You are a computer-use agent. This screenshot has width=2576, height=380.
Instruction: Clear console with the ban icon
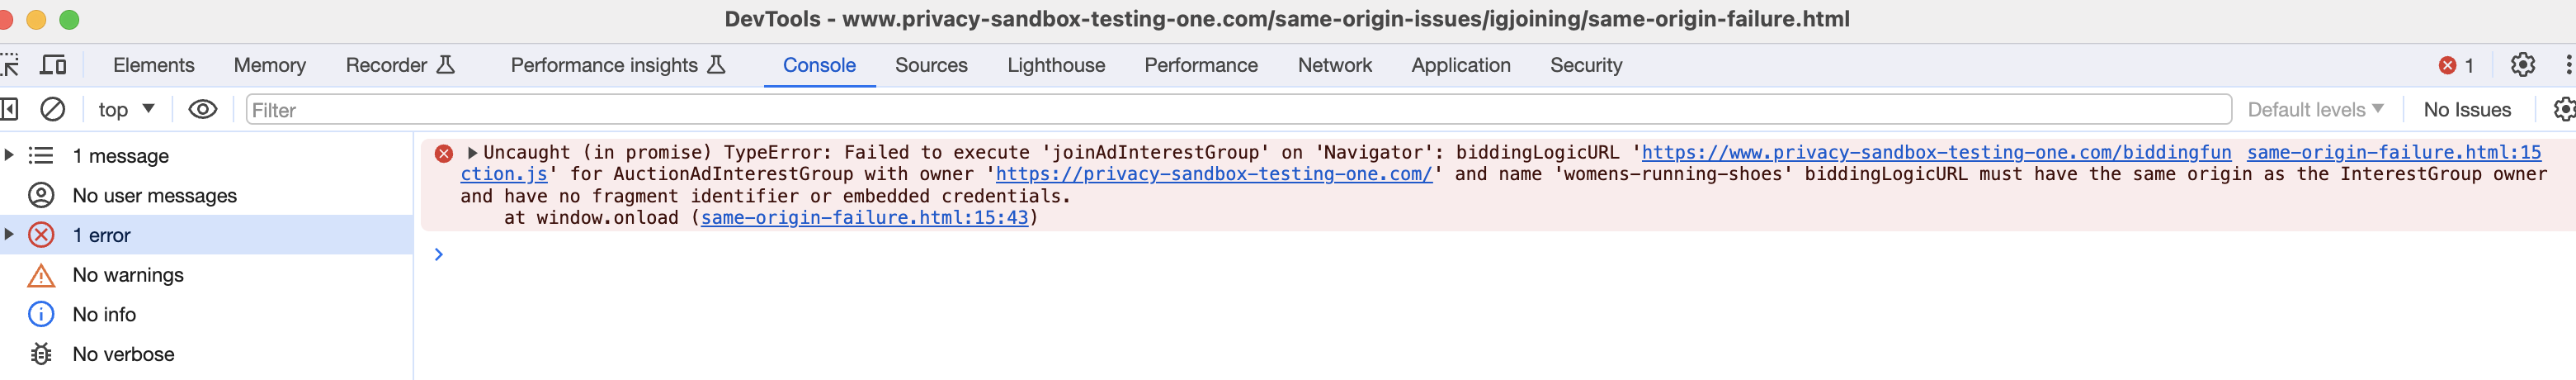[x=52, y=109]
